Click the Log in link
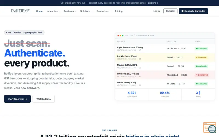The width and height of the screenshot is (219, 137). point(156,11)
